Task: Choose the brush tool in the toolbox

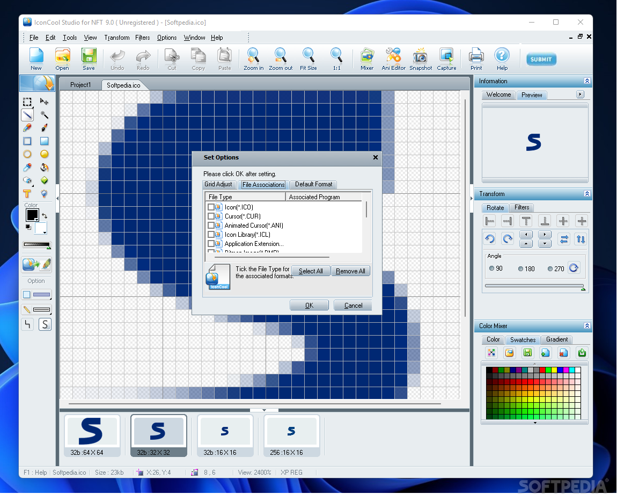Action: point(45,128)
